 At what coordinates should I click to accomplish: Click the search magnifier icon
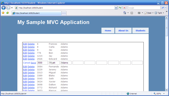(163, 8)
